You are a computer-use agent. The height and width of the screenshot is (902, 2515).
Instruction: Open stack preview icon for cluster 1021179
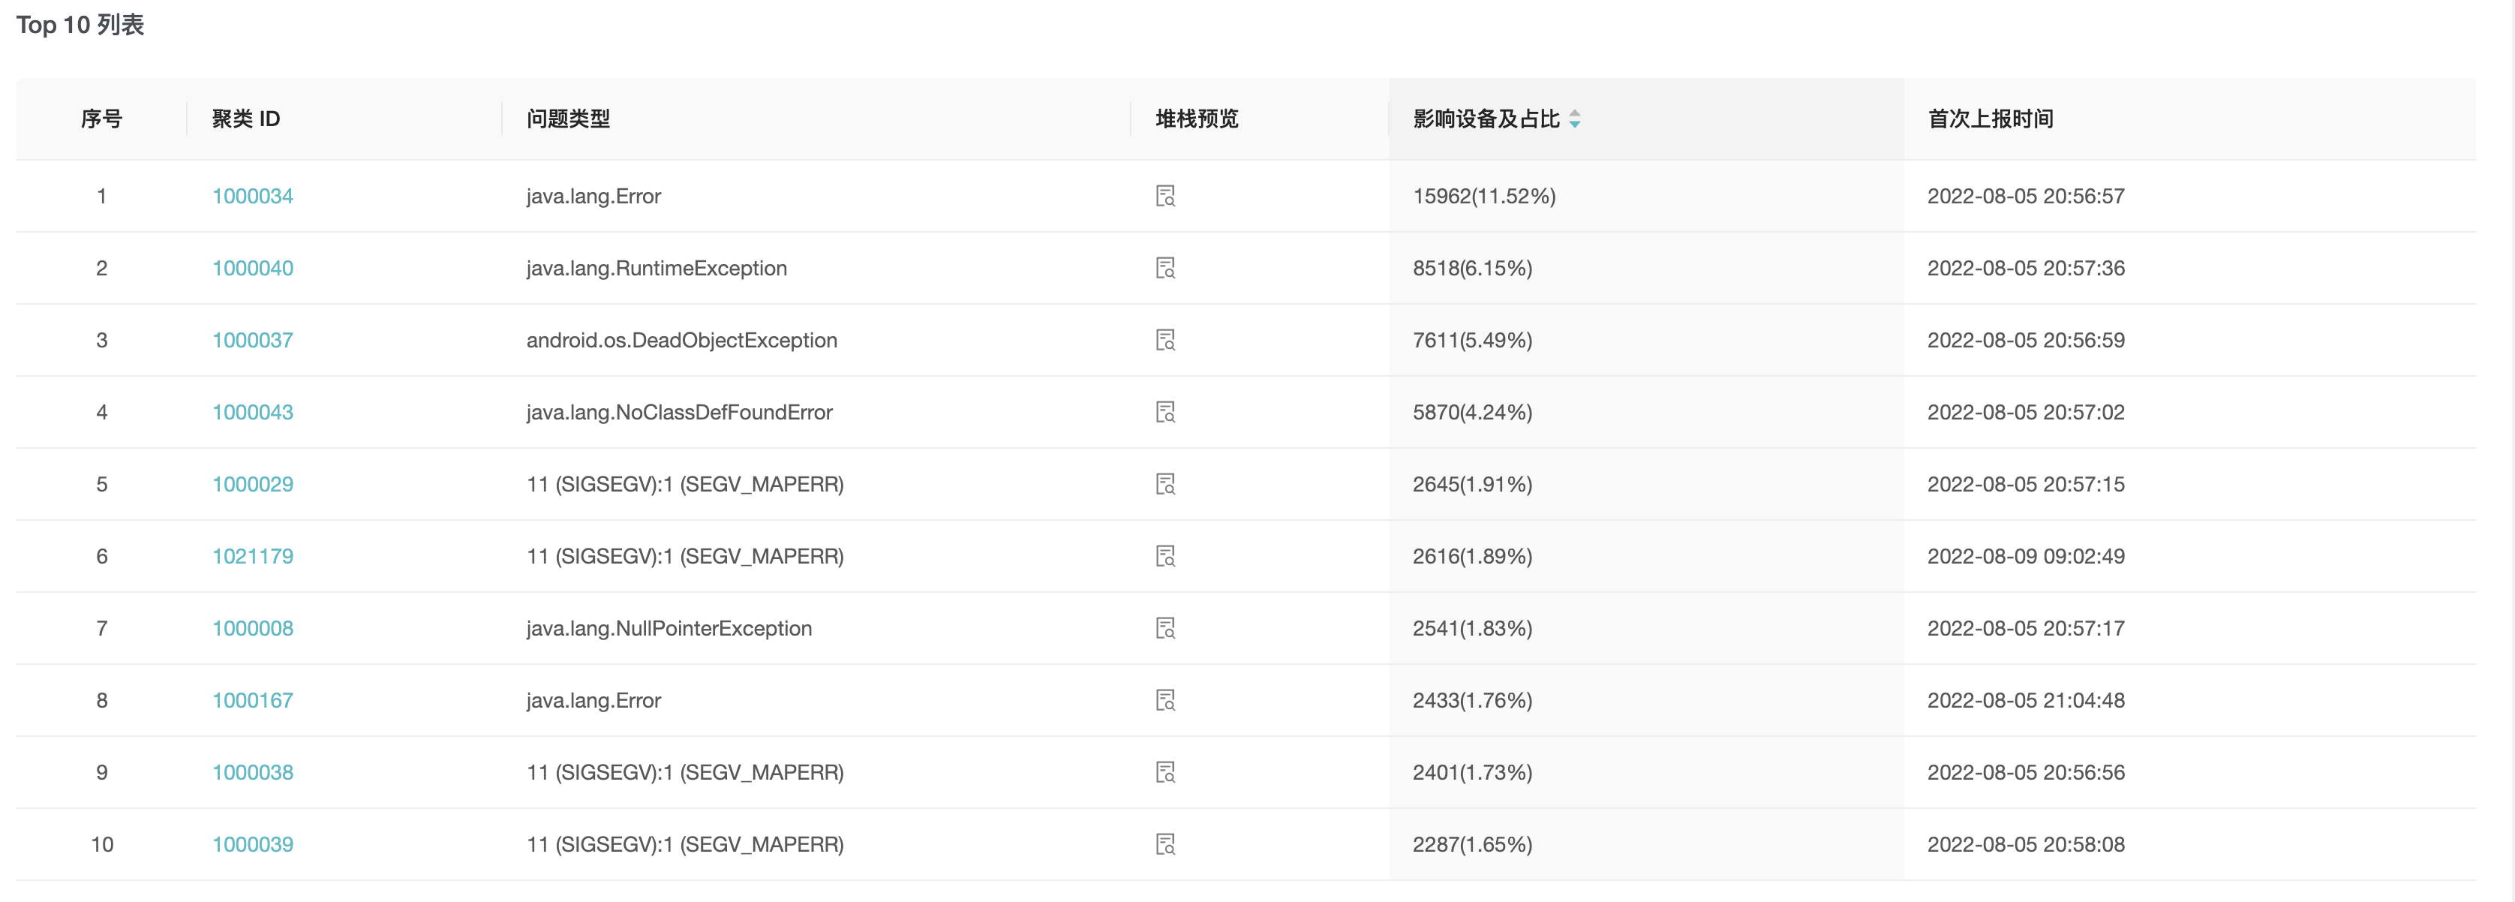pos(1166,555)
